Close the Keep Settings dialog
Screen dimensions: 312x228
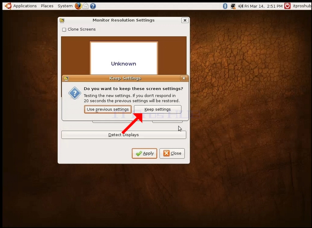tap(184, 78)
